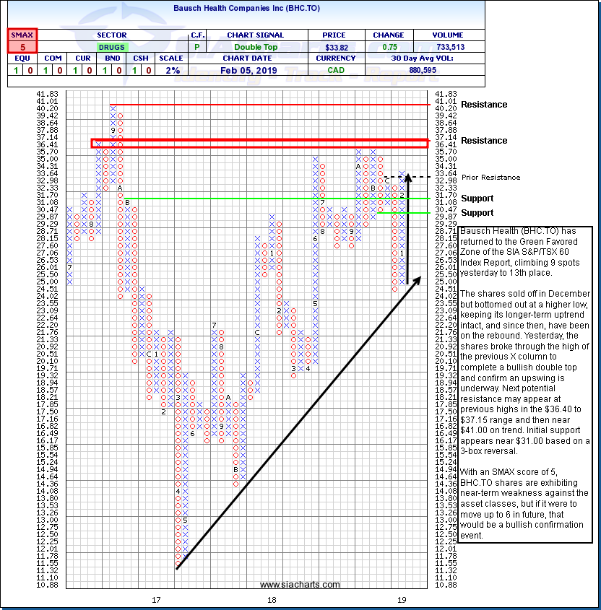601x610 pixels.
Task: Click the top red resistance line at 41.01
Action: click(267, 105)
